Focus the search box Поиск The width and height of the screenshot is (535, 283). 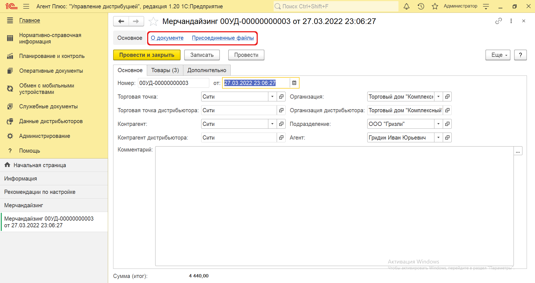(x=336, y=6)
